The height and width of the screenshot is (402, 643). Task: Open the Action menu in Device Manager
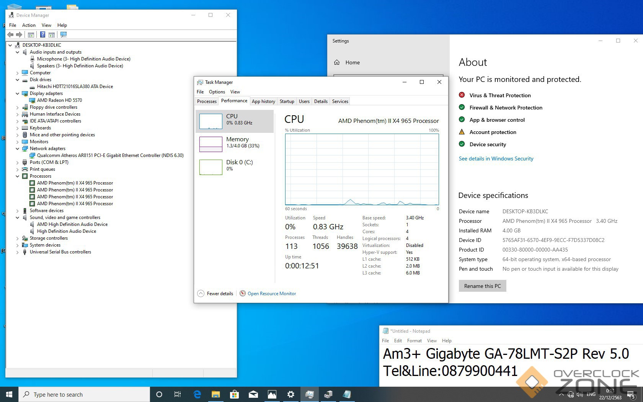tap(29, 25)
